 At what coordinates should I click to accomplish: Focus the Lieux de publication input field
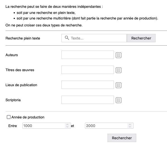pos(88,85)
